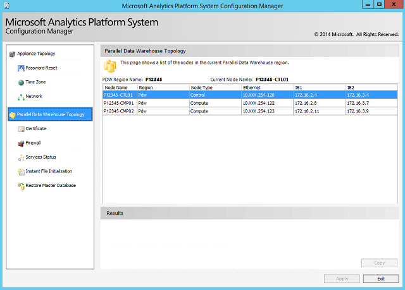Click the Firewall icon
This screenshot has height=290, width=405.
21,143
